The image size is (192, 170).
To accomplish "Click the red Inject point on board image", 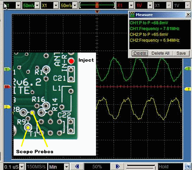I will [71, 61].
